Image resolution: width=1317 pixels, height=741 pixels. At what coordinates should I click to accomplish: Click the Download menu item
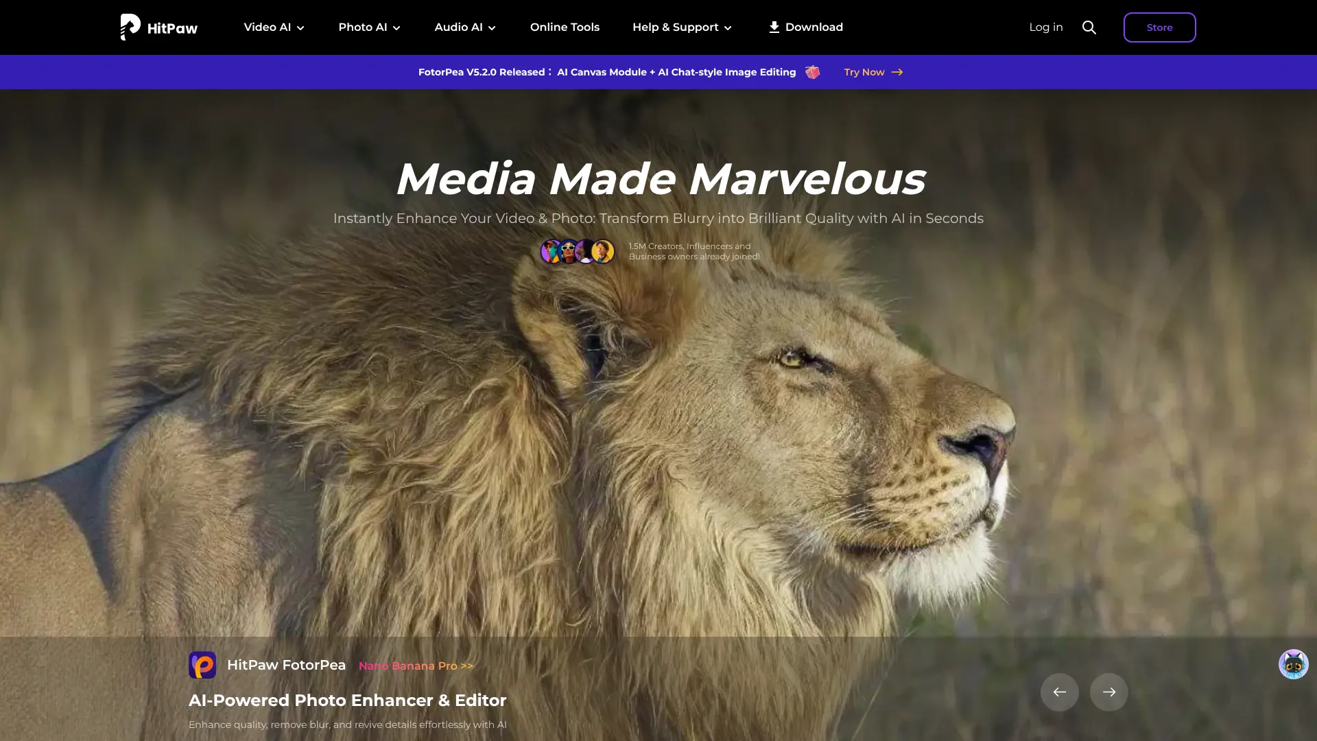[806, 27]
